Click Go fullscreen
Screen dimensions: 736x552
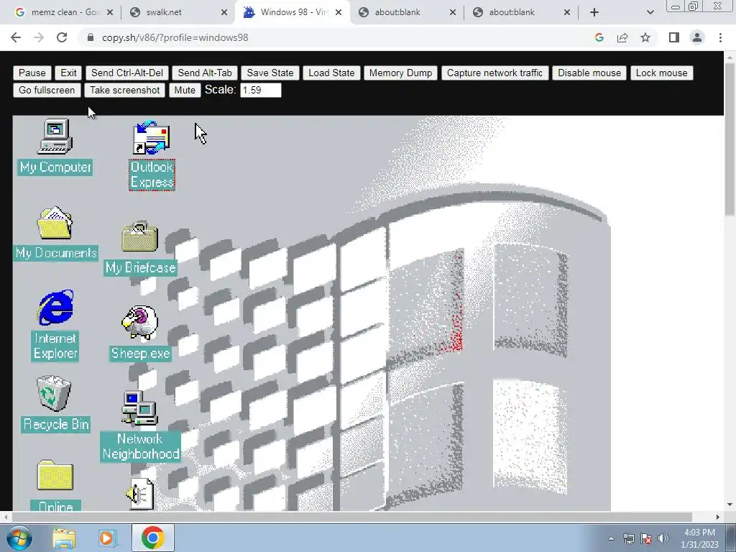pyautogui.click(x=47, y=90)
